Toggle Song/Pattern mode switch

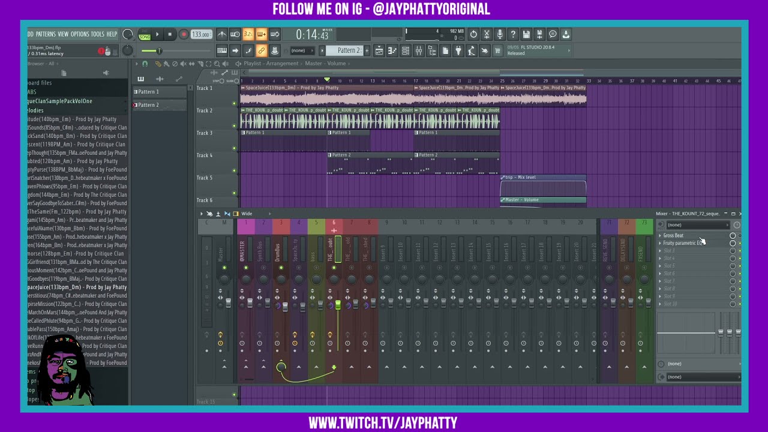pyautogui.click(x=145, y=35)
